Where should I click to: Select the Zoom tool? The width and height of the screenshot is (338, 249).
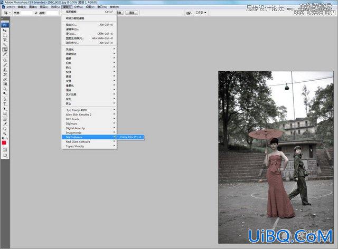click(5, 133)
